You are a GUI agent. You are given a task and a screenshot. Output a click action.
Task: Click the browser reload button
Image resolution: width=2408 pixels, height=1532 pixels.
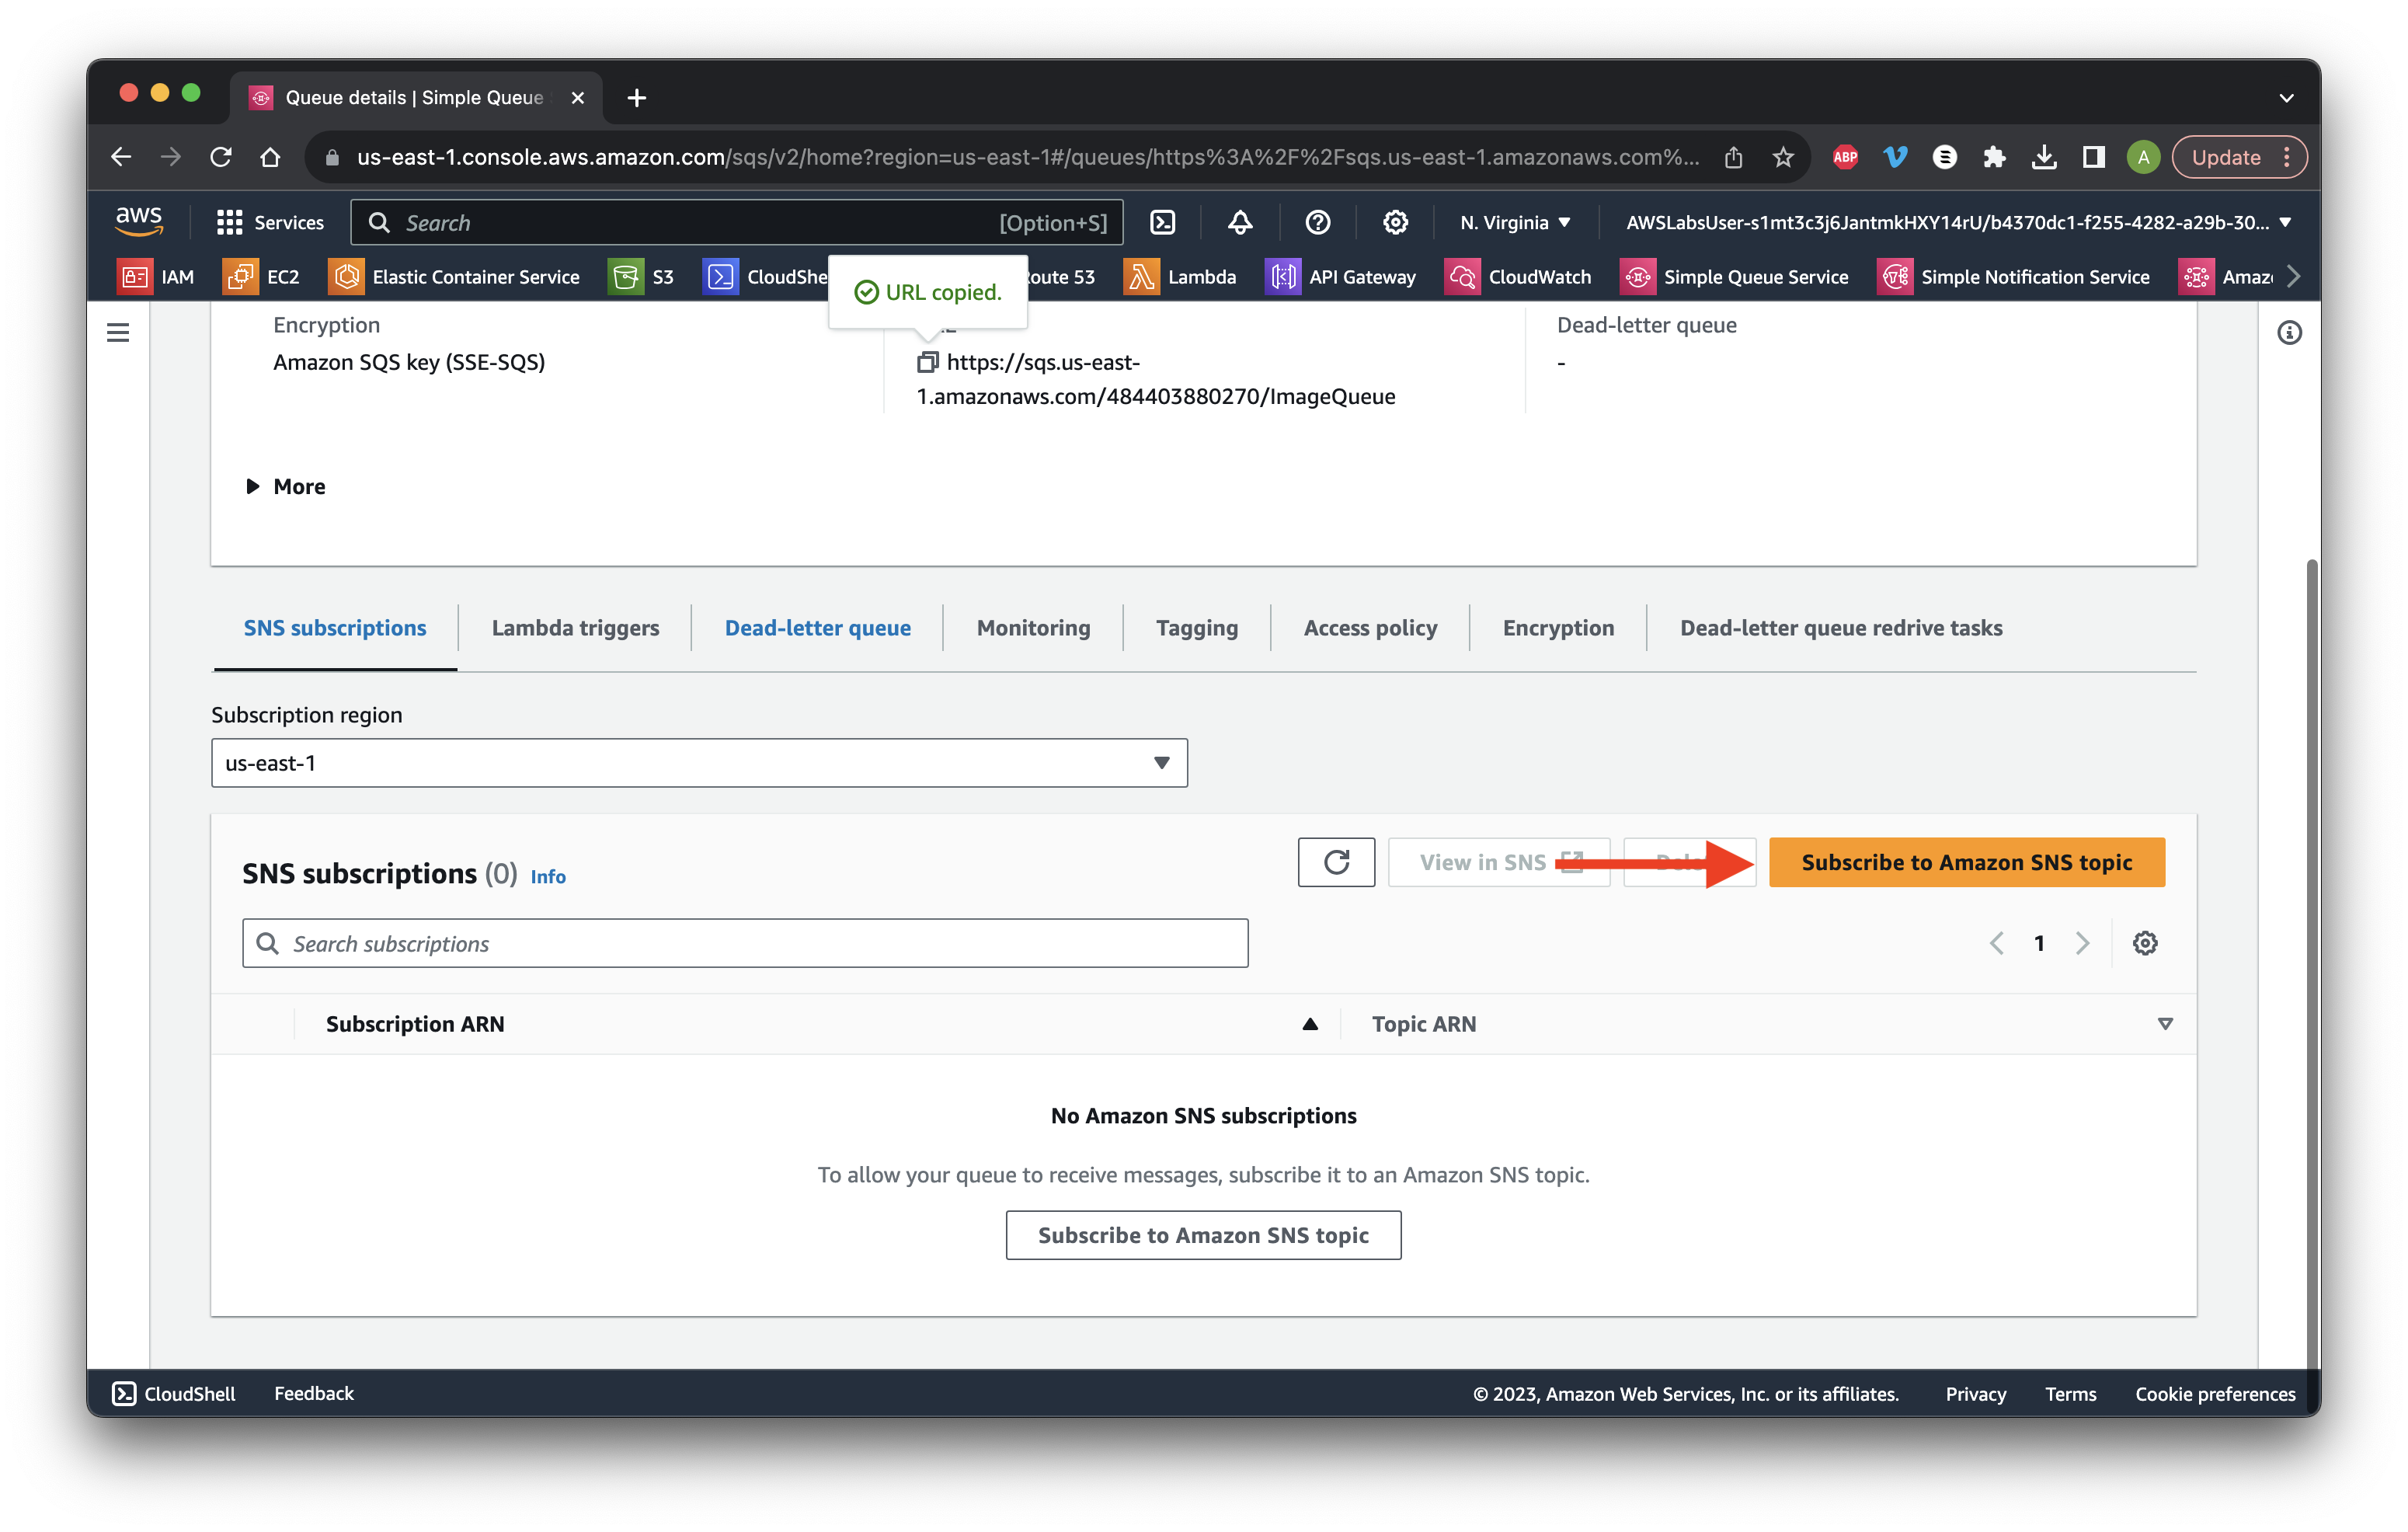point(221,157)
